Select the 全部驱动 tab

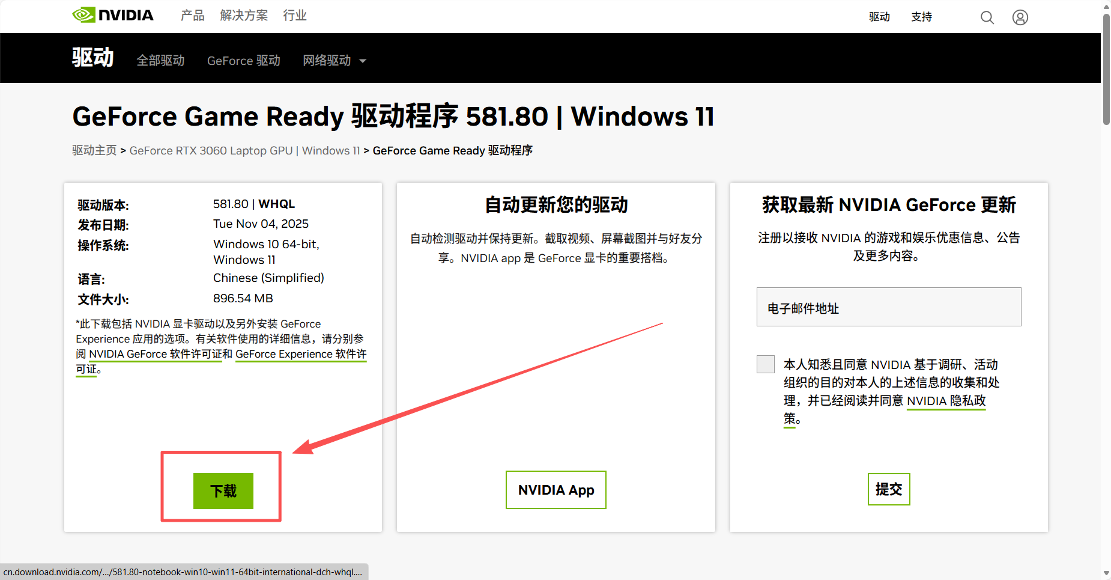(x=160, y=61)
